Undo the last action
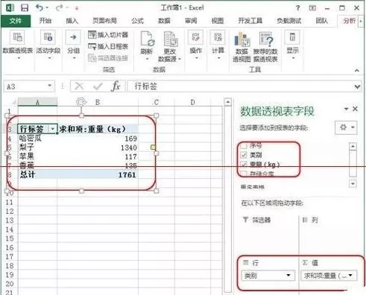Image resolution: width=366 pixels, height=295 pixels. (40, 7)
